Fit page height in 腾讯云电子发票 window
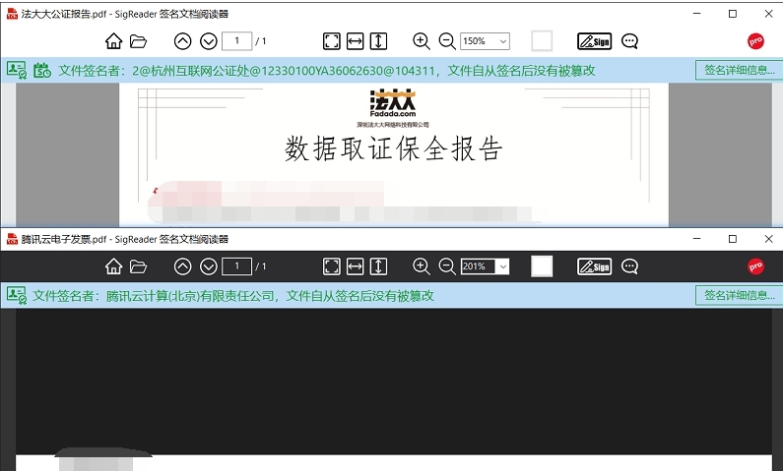This screenshot has height=471, width=783. [x=378, y=266]
